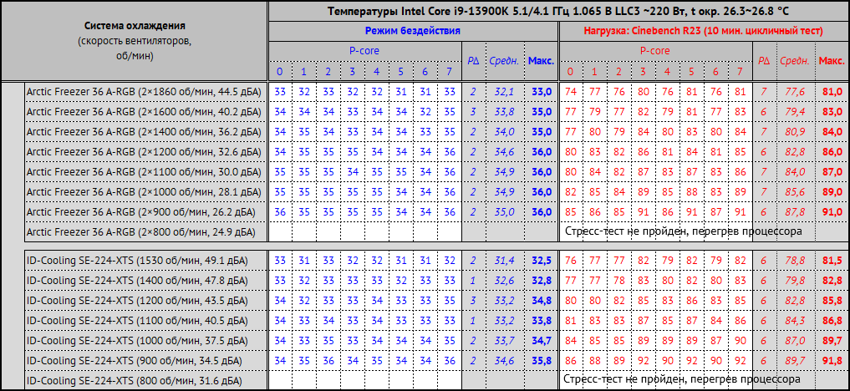
Task: Click idle average value 31,4
Action: 505,261
